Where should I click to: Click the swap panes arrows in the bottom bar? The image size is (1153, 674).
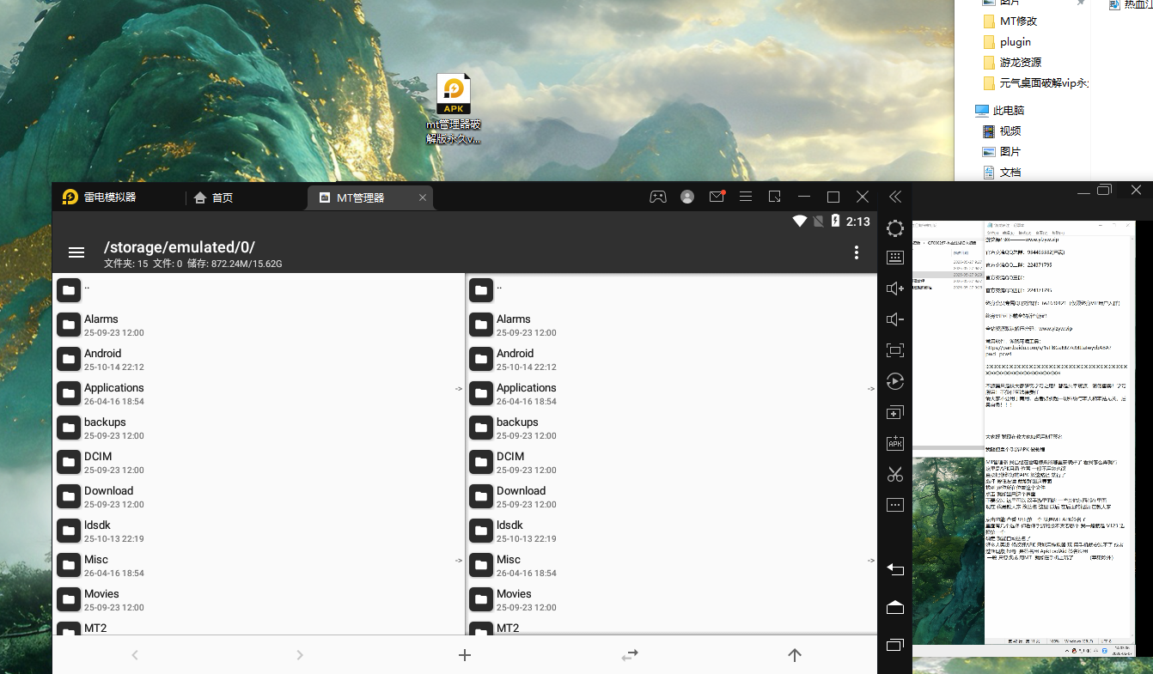[x=630, y=655]
